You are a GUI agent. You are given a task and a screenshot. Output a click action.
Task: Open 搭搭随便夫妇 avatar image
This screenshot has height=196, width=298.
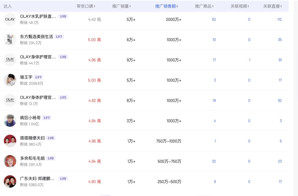[x=10, y=141]
